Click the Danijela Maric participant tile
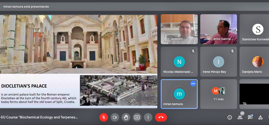269x125 pixels. (254, 62)
